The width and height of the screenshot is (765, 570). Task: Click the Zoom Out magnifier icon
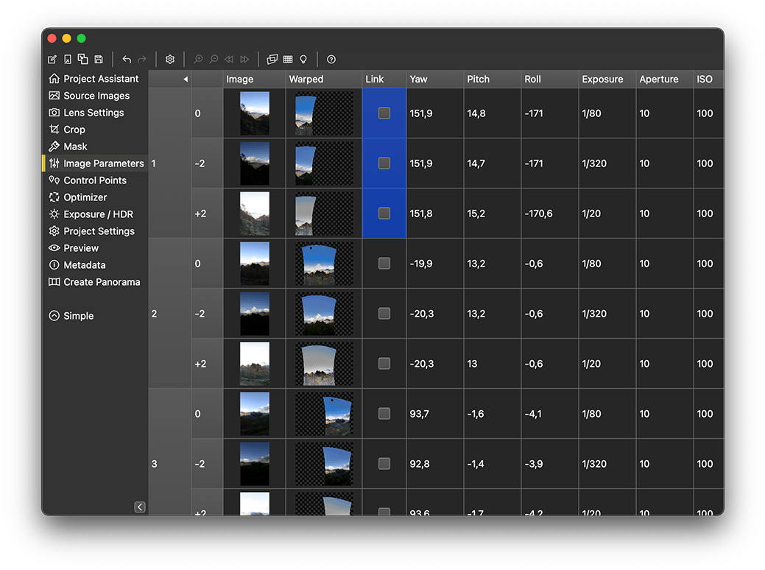click(214, 59)
